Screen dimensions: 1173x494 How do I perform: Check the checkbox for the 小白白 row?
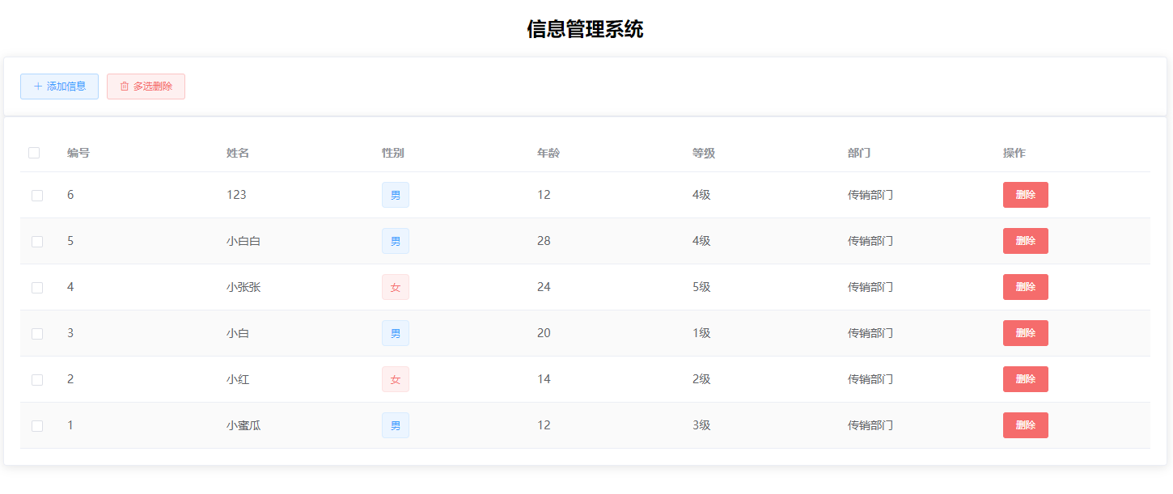(36, 240)
